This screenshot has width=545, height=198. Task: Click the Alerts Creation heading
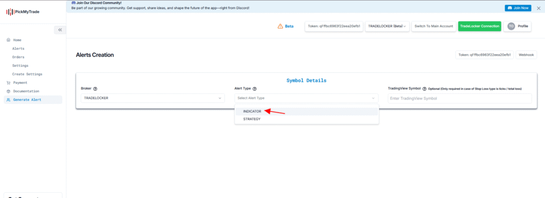point(95,55)
